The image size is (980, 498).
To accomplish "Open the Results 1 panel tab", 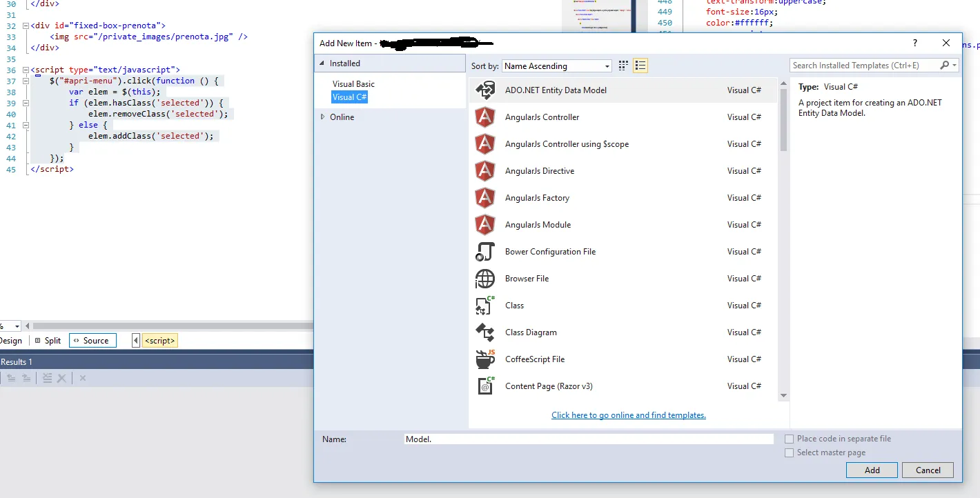I will [x=17, y=362].
